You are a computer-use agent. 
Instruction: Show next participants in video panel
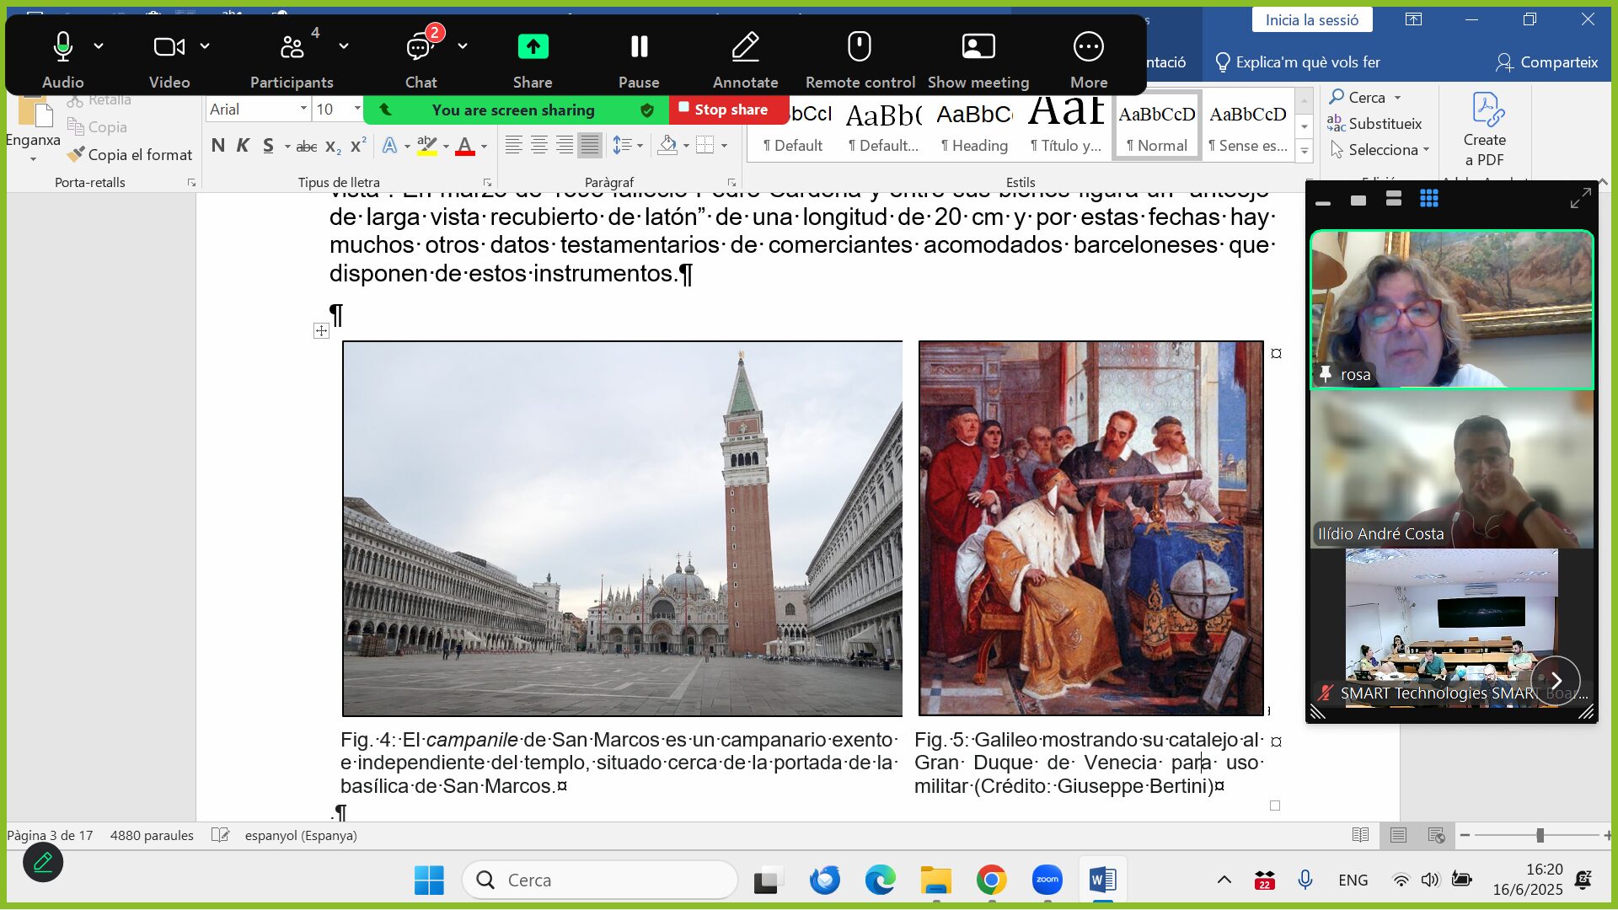point(1556,681)
